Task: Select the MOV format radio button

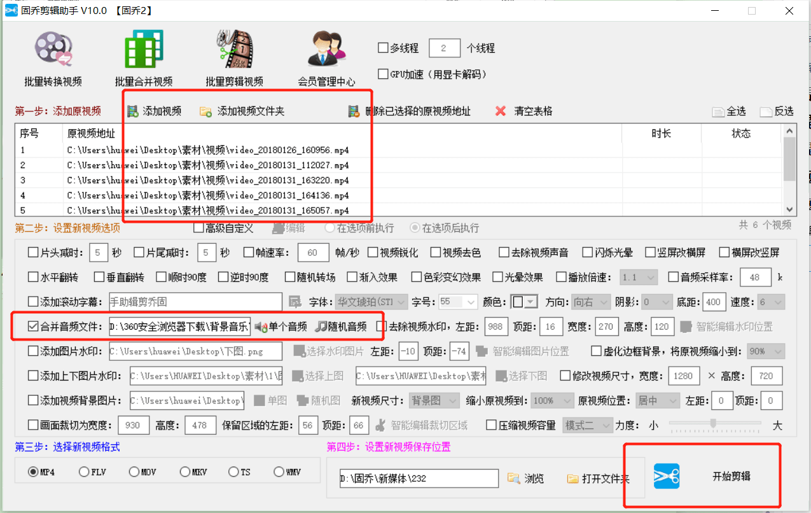Action: [134, 472]
